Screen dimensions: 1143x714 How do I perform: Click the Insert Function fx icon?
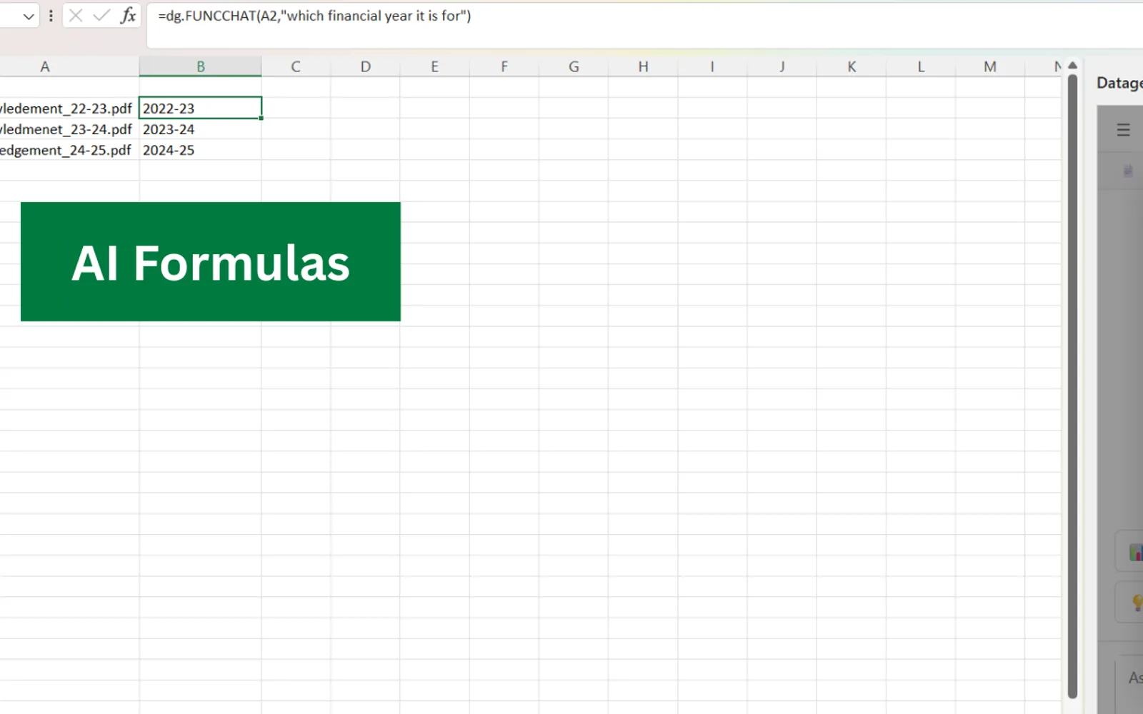128,16
